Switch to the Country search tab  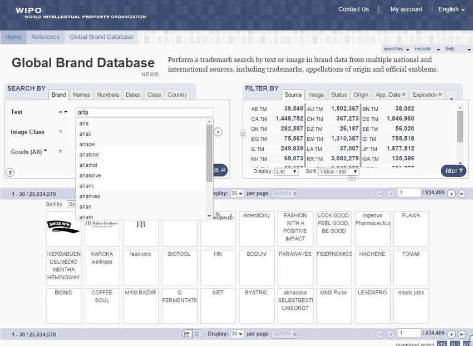(178, 95)
